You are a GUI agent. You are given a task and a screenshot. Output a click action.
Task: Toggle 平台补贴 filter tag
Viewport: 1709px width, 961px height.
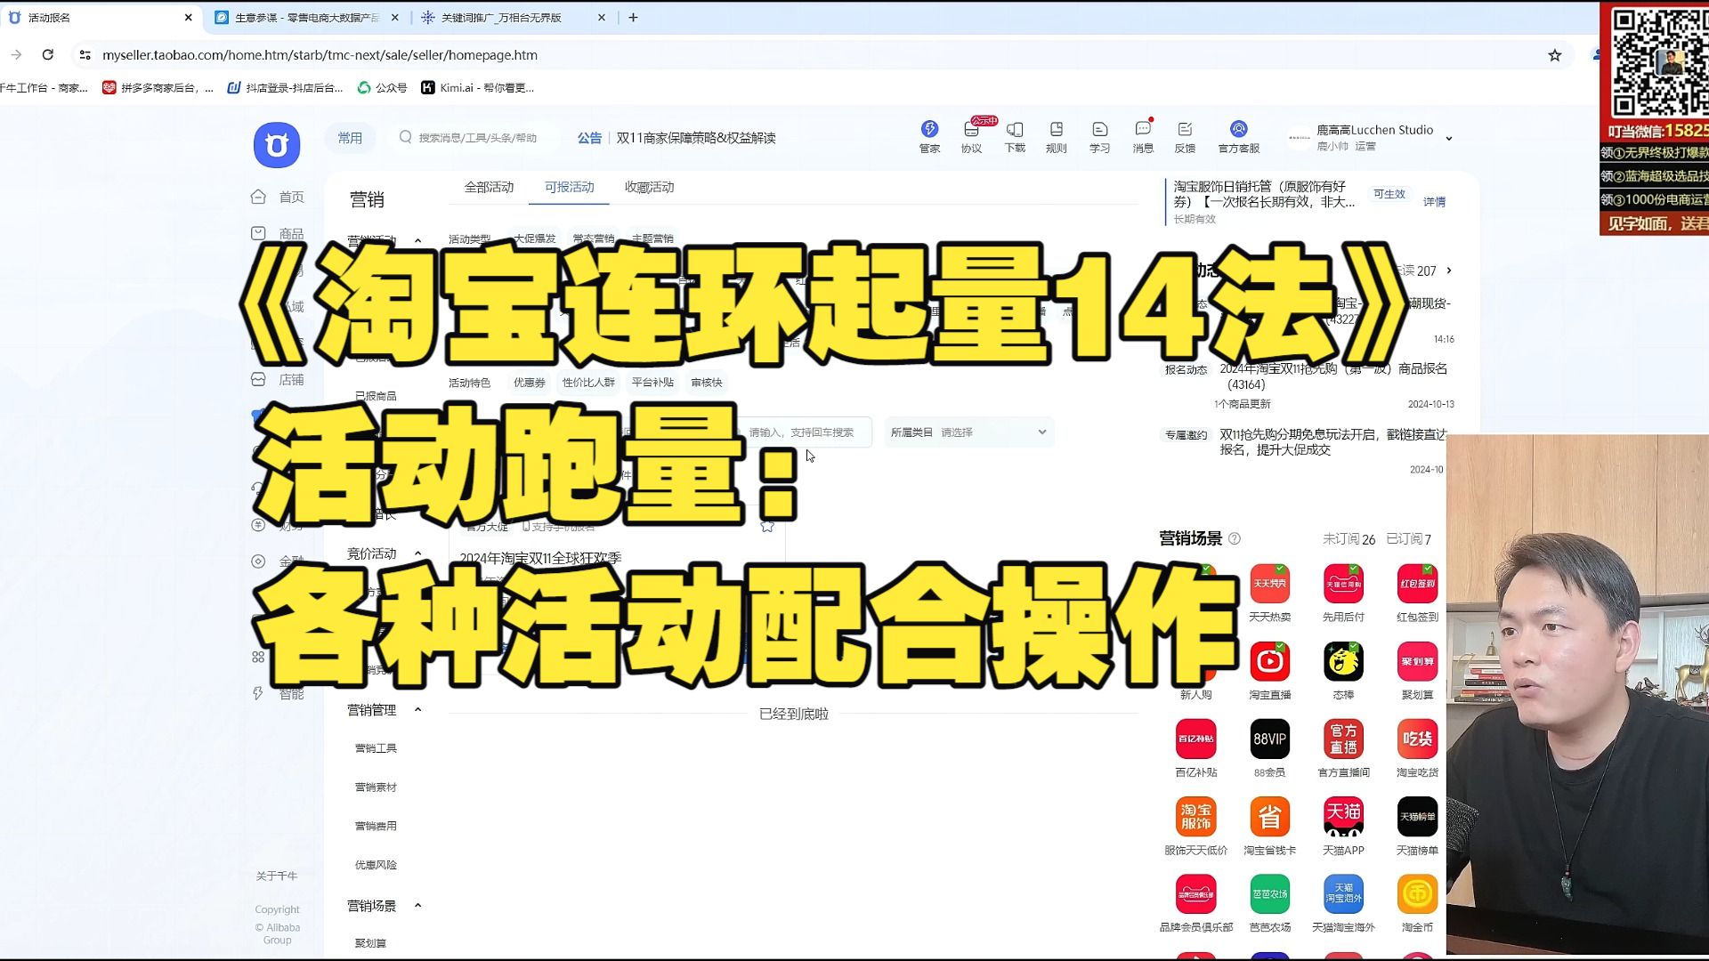click(x=652, y=383)
